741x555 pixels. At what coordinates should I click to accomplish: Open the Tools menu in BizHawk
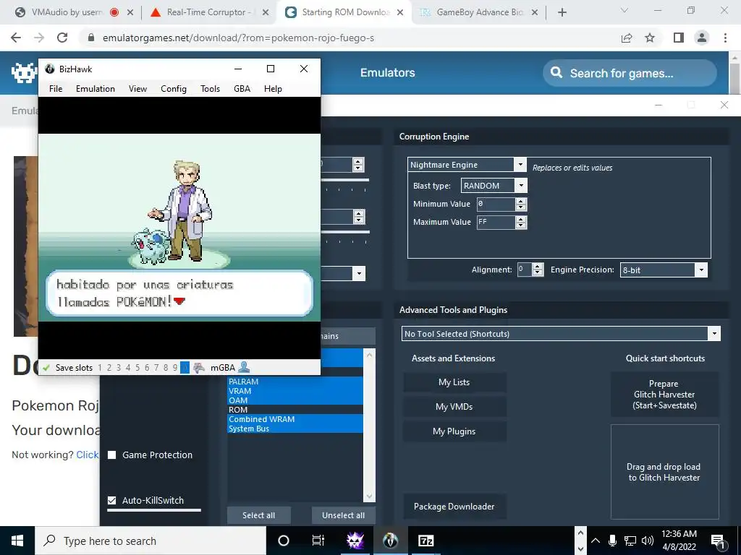point(210,89)
